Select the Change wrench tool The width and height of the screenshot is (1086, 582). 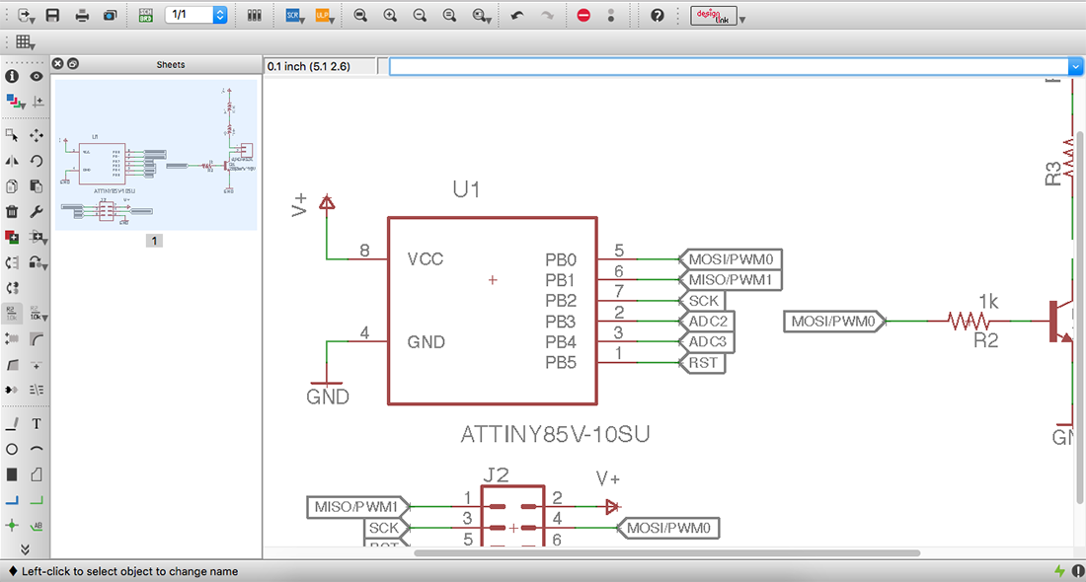(x=37, y=212)
